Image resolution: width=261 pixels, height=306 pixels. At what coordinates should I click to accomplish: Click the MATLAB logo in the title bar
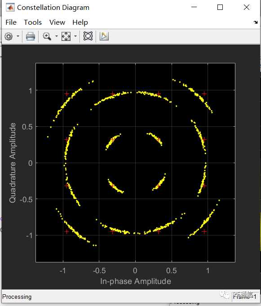(x=10, y=8)
